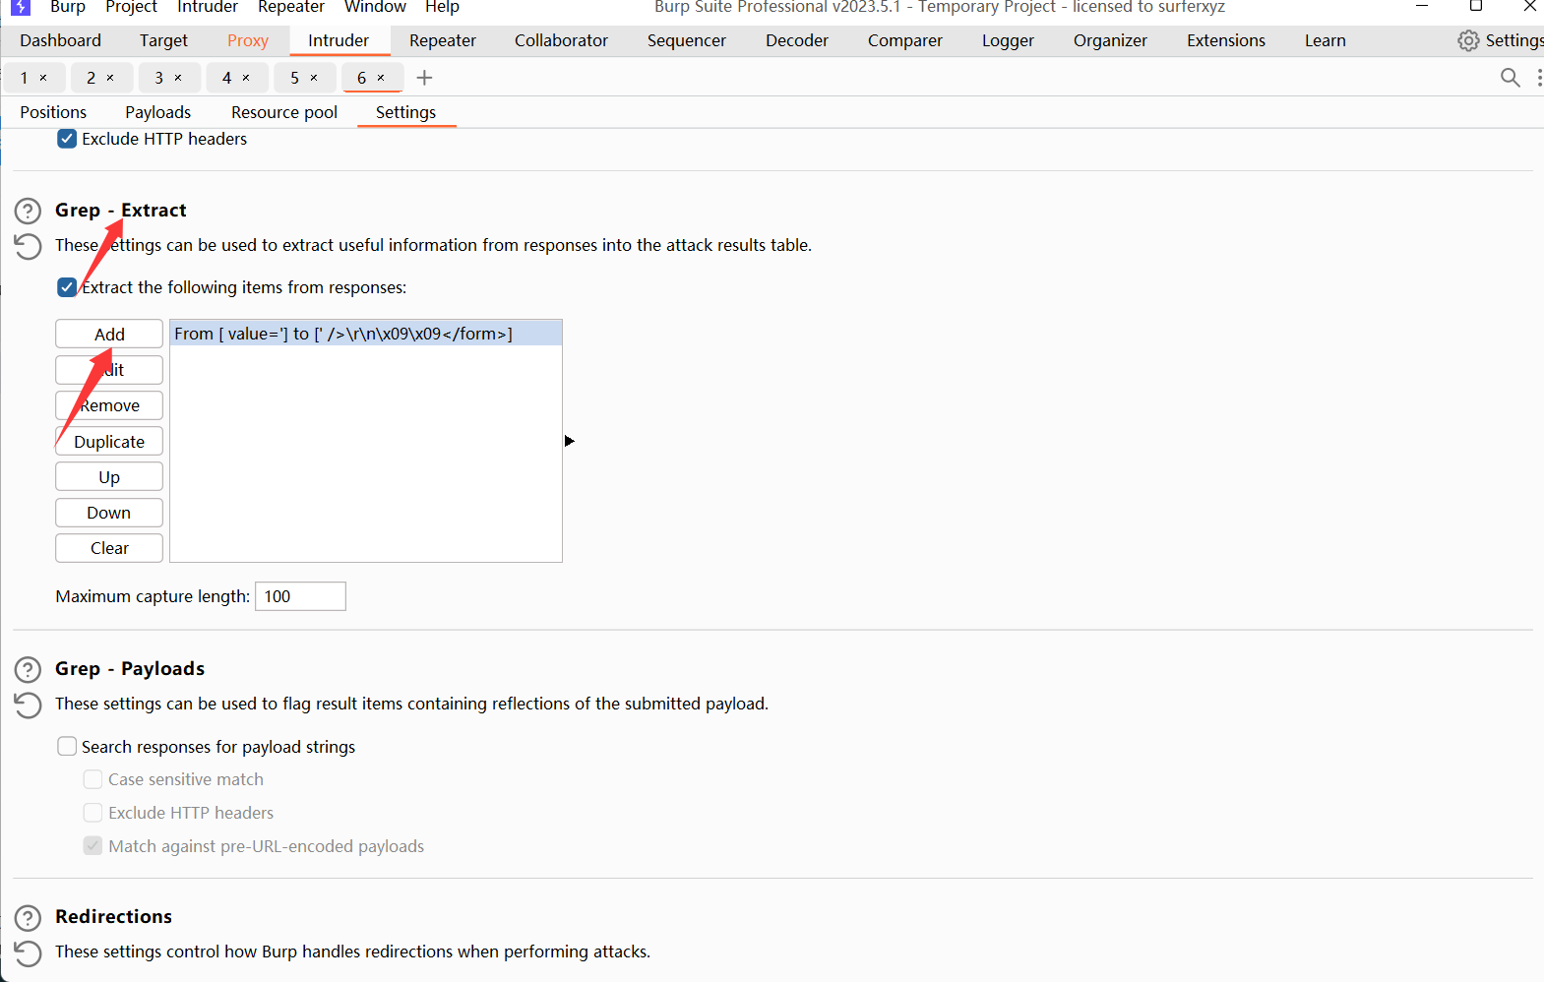
Task: Open the Decoder tab
Action: 797,40
